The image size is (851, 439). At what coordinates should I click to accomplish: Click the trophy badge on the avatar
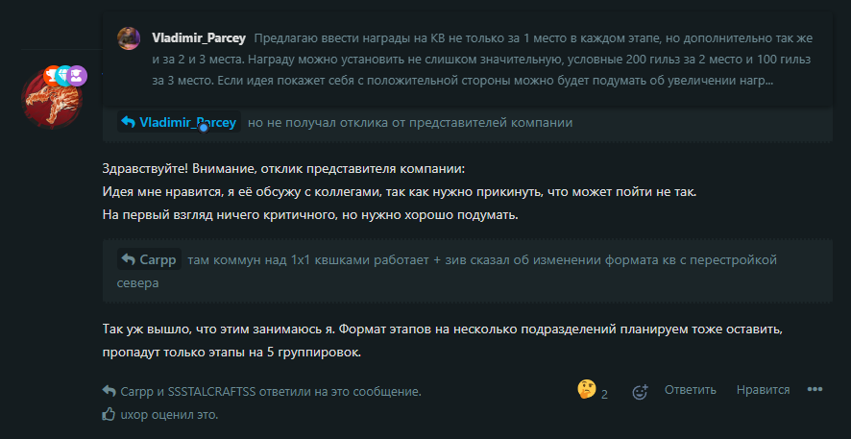click(53, 76)
